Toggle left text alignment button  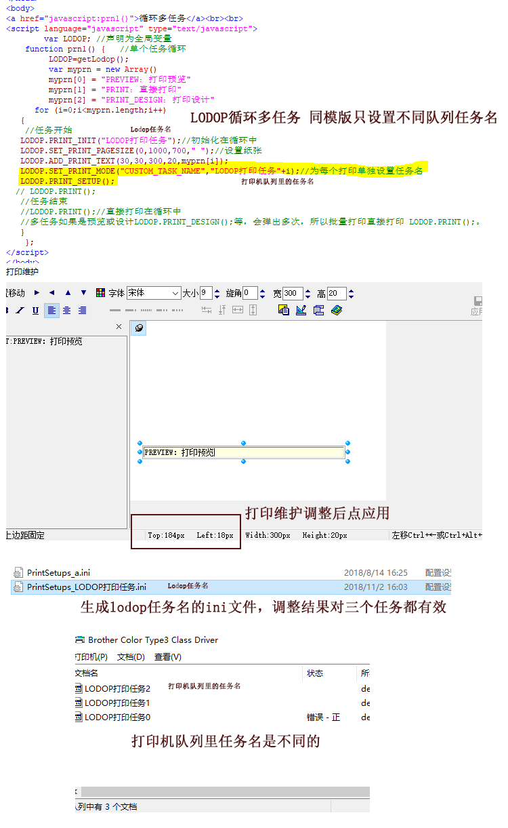52,311
